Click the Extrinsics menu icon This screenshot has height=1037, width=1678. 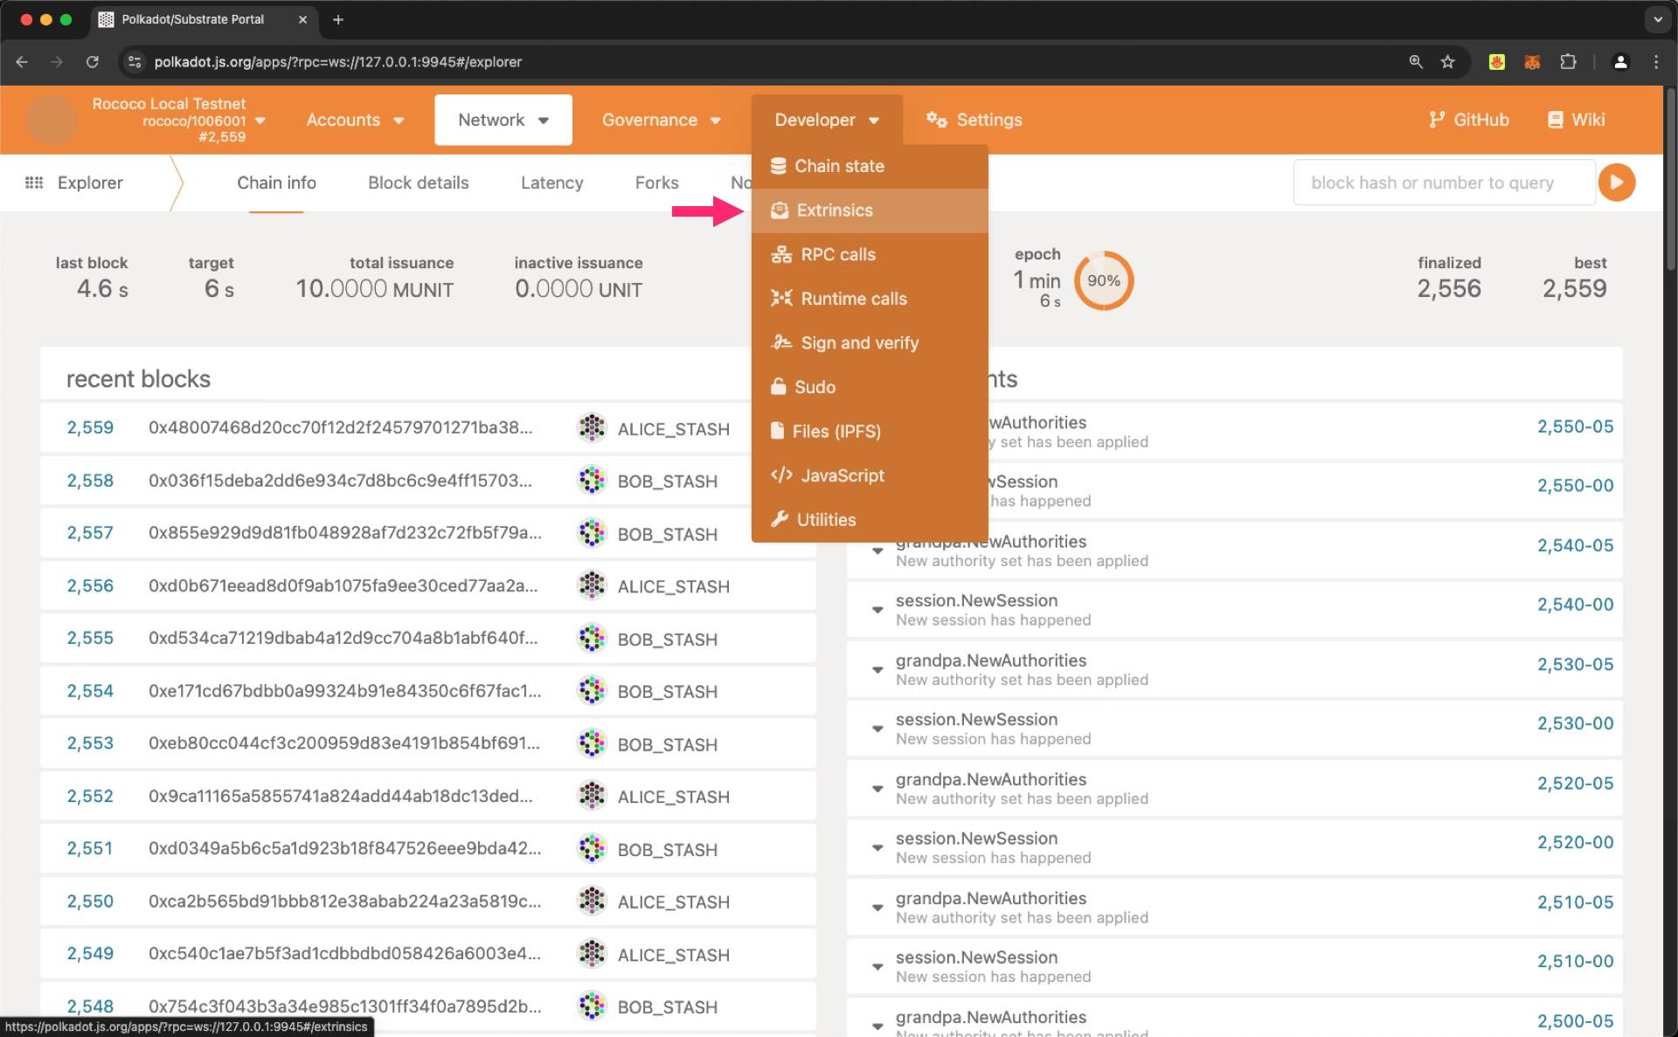(780, 211)
